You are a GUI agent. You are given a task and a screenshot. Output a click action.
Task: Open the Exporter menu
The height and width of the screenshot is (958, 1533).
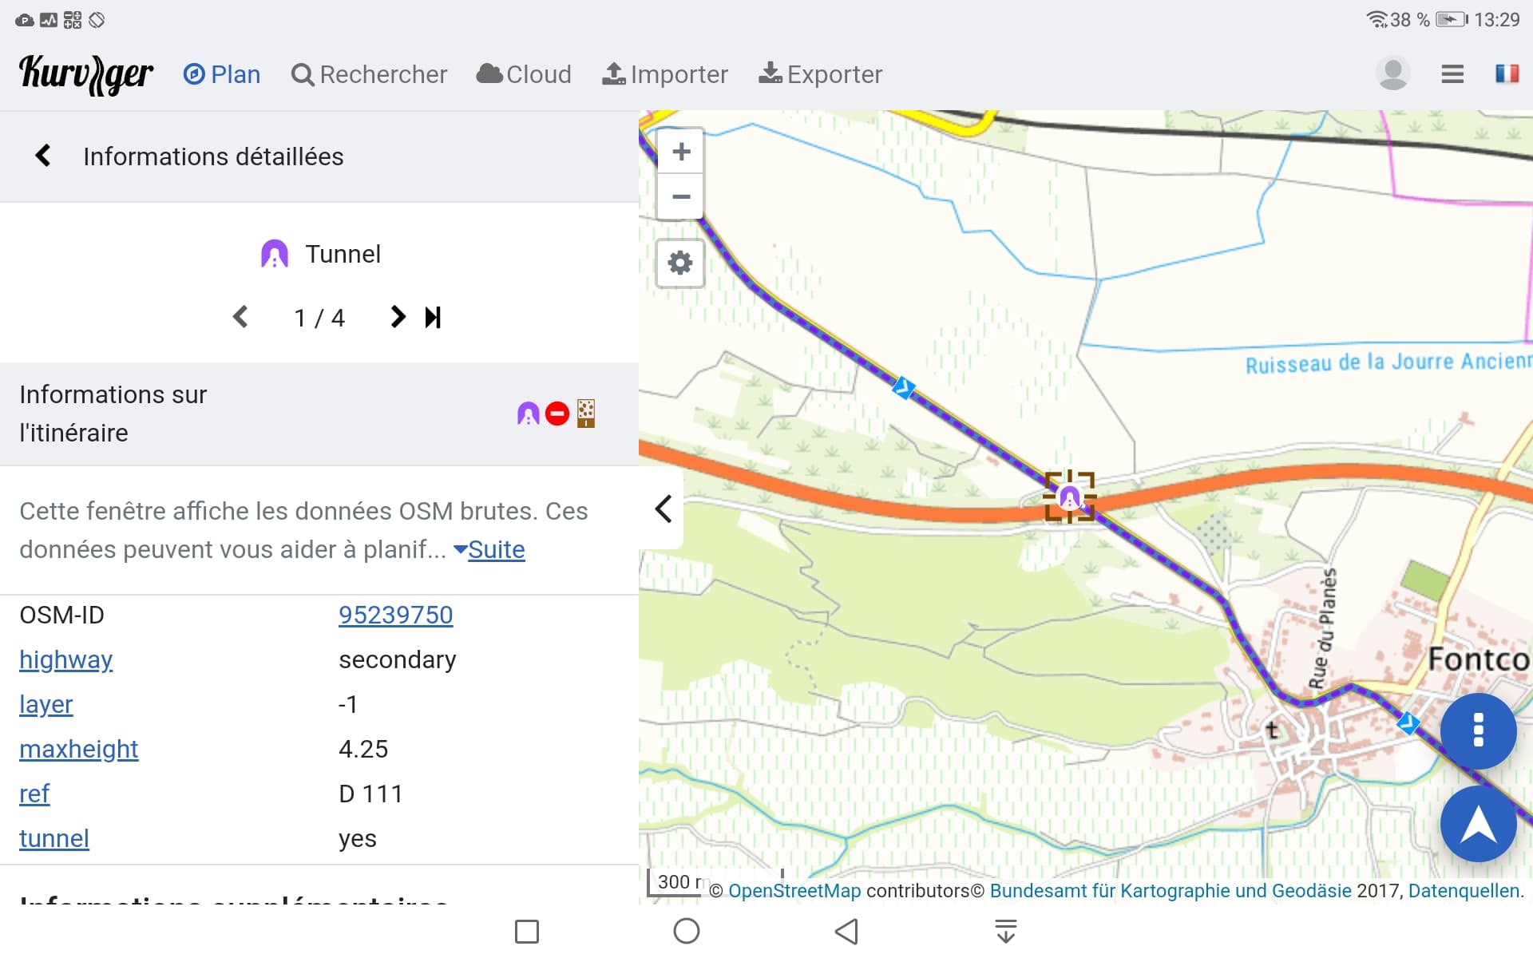click(820, 74)
